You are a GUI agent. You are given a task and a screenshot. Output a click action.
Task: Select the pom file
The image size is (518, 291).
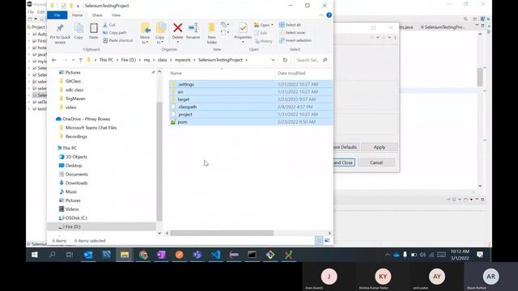[x=250, y=122]
